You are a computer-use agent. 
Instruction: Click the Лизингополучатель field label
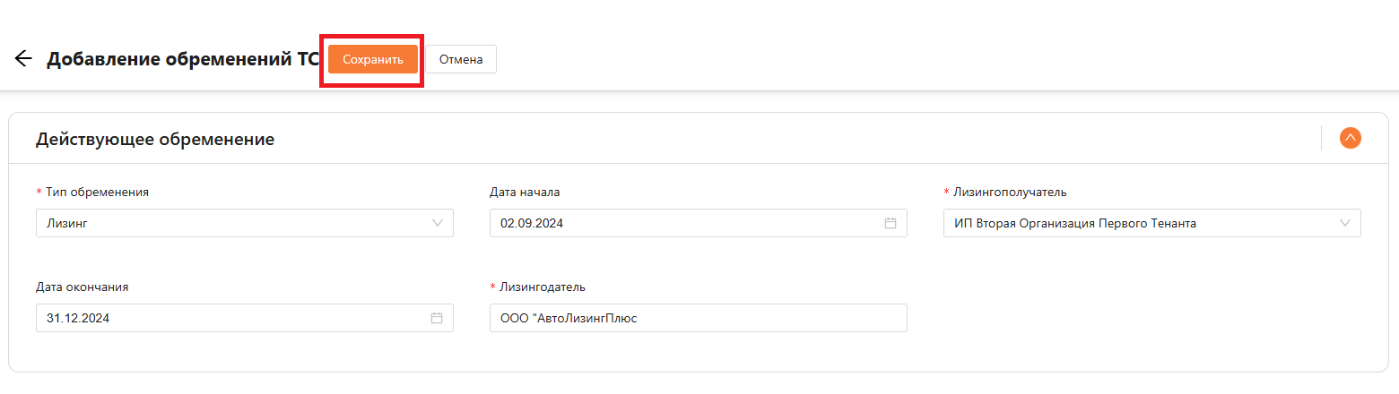tap(1009, 192)
